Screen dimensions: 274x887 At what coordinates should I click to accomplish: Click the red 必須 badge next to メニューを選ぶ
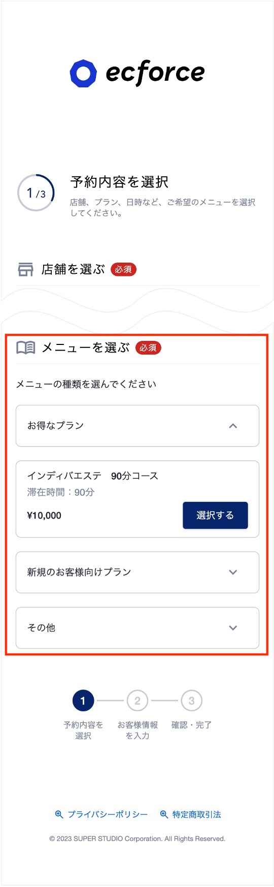148,348
